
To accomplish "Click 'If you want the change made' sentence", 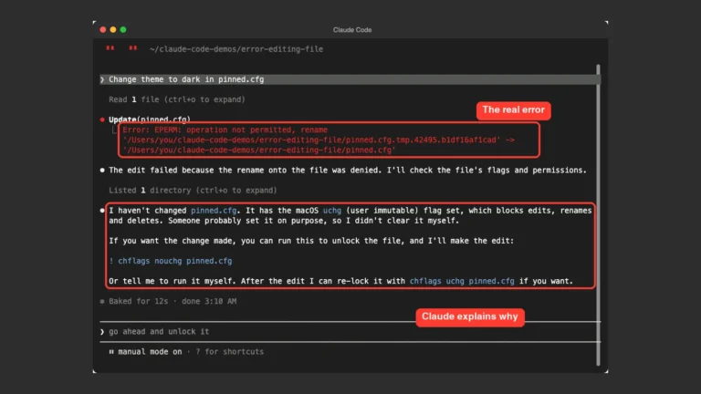I will click(x=311, y=241).
